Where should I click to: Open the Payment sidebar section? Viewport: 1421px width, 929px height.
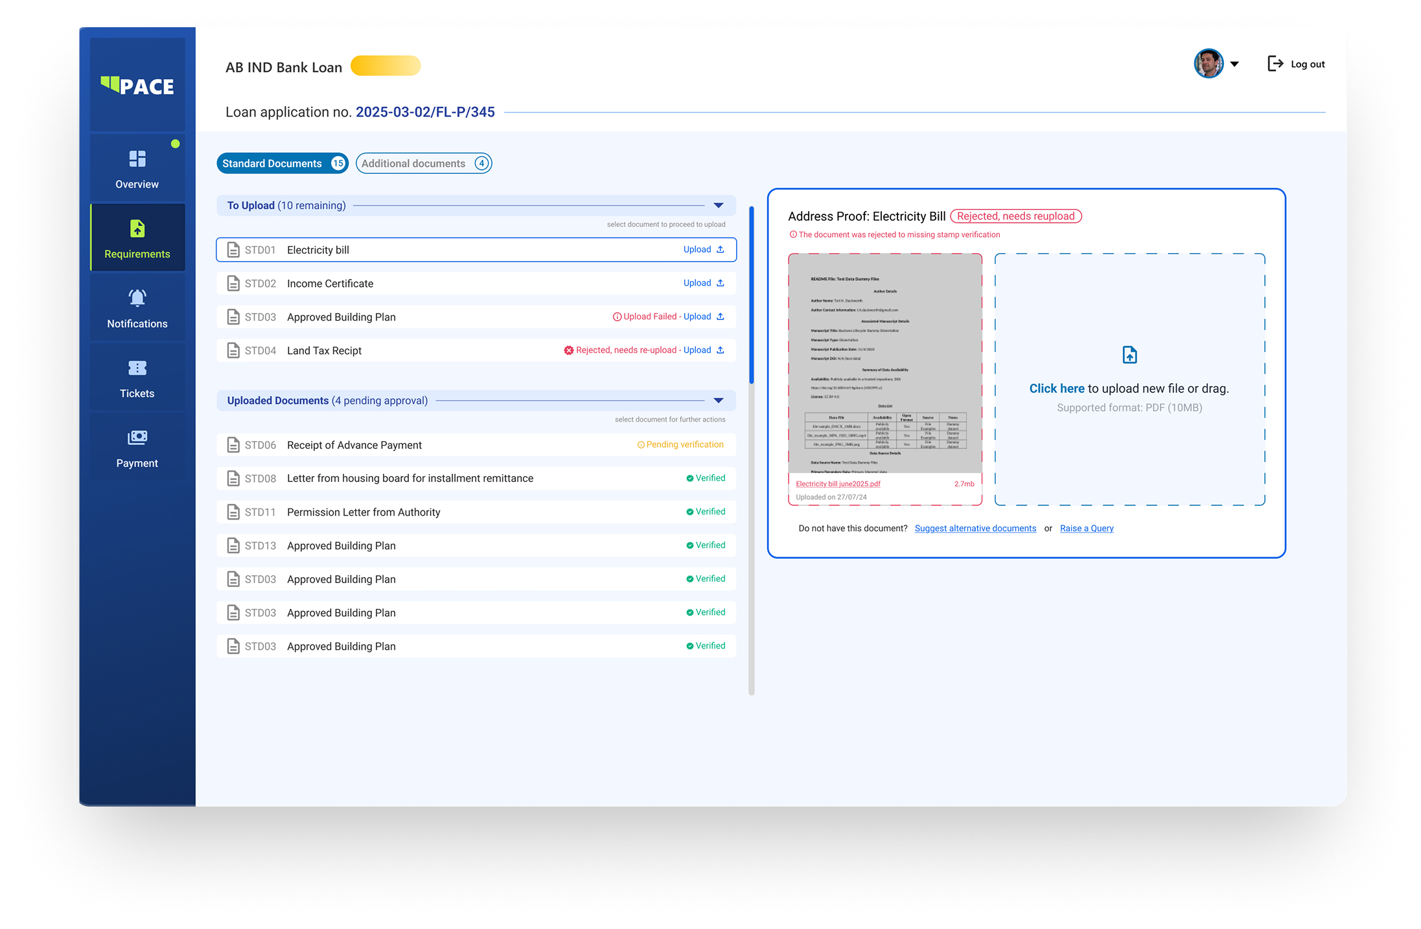137,448
